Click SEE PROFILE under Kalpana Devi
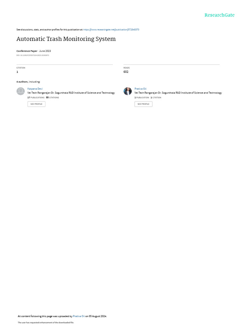The height and width of the screenshot is (330, 247). pyautogui.click(x=36, y=104)
